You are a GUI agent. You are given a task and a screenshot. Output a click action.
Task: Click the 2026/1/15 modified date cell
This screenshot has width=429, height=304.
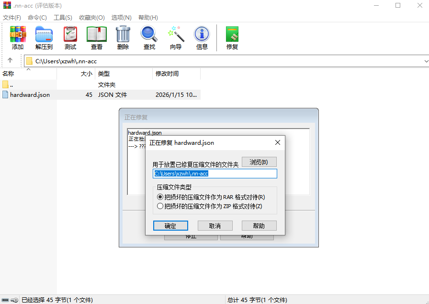click(176, 95)
